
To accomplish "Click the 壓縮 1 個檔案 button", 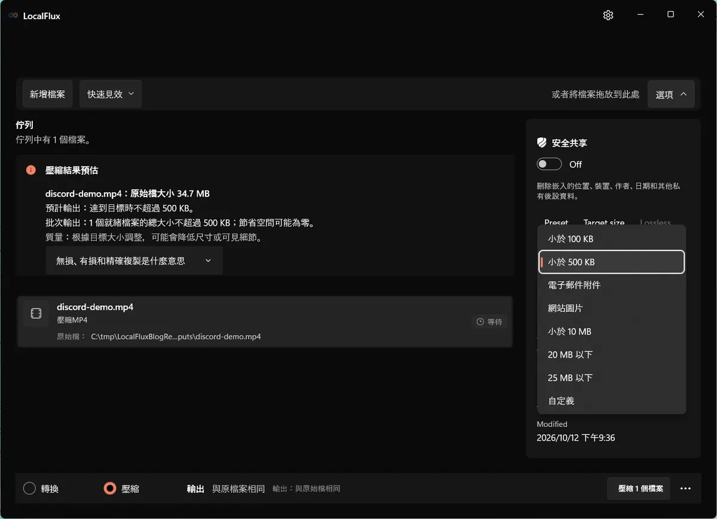I will pos(640,489).
